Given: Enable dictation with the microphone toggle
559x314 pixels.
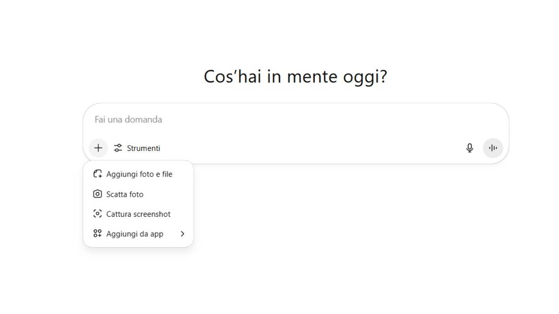Looking at the screenshot, I should pyautogui.click(x=470, y=148).
